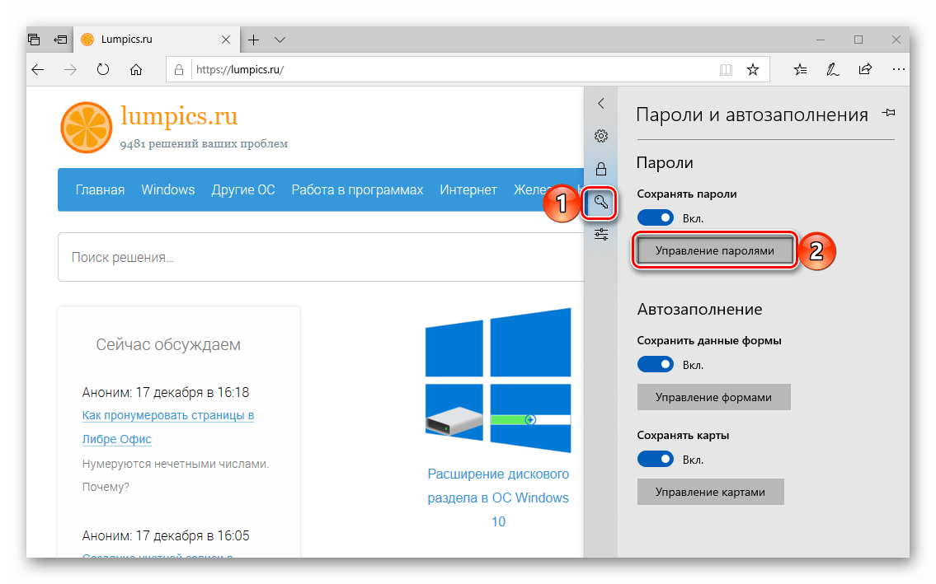This screenshot has width=936, height=584.
Task: Open the Работа в программах menu item
Action: [357, 189]
